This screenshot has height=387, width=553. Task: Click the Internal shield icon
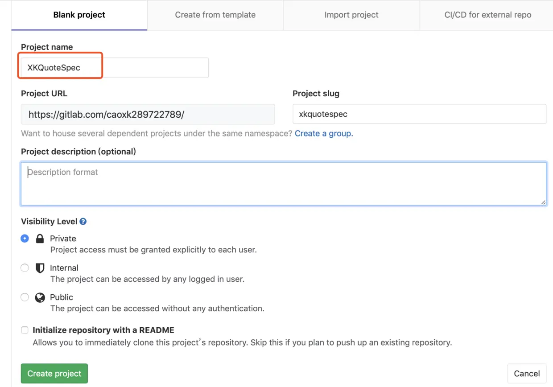click(x=40, y=268)
